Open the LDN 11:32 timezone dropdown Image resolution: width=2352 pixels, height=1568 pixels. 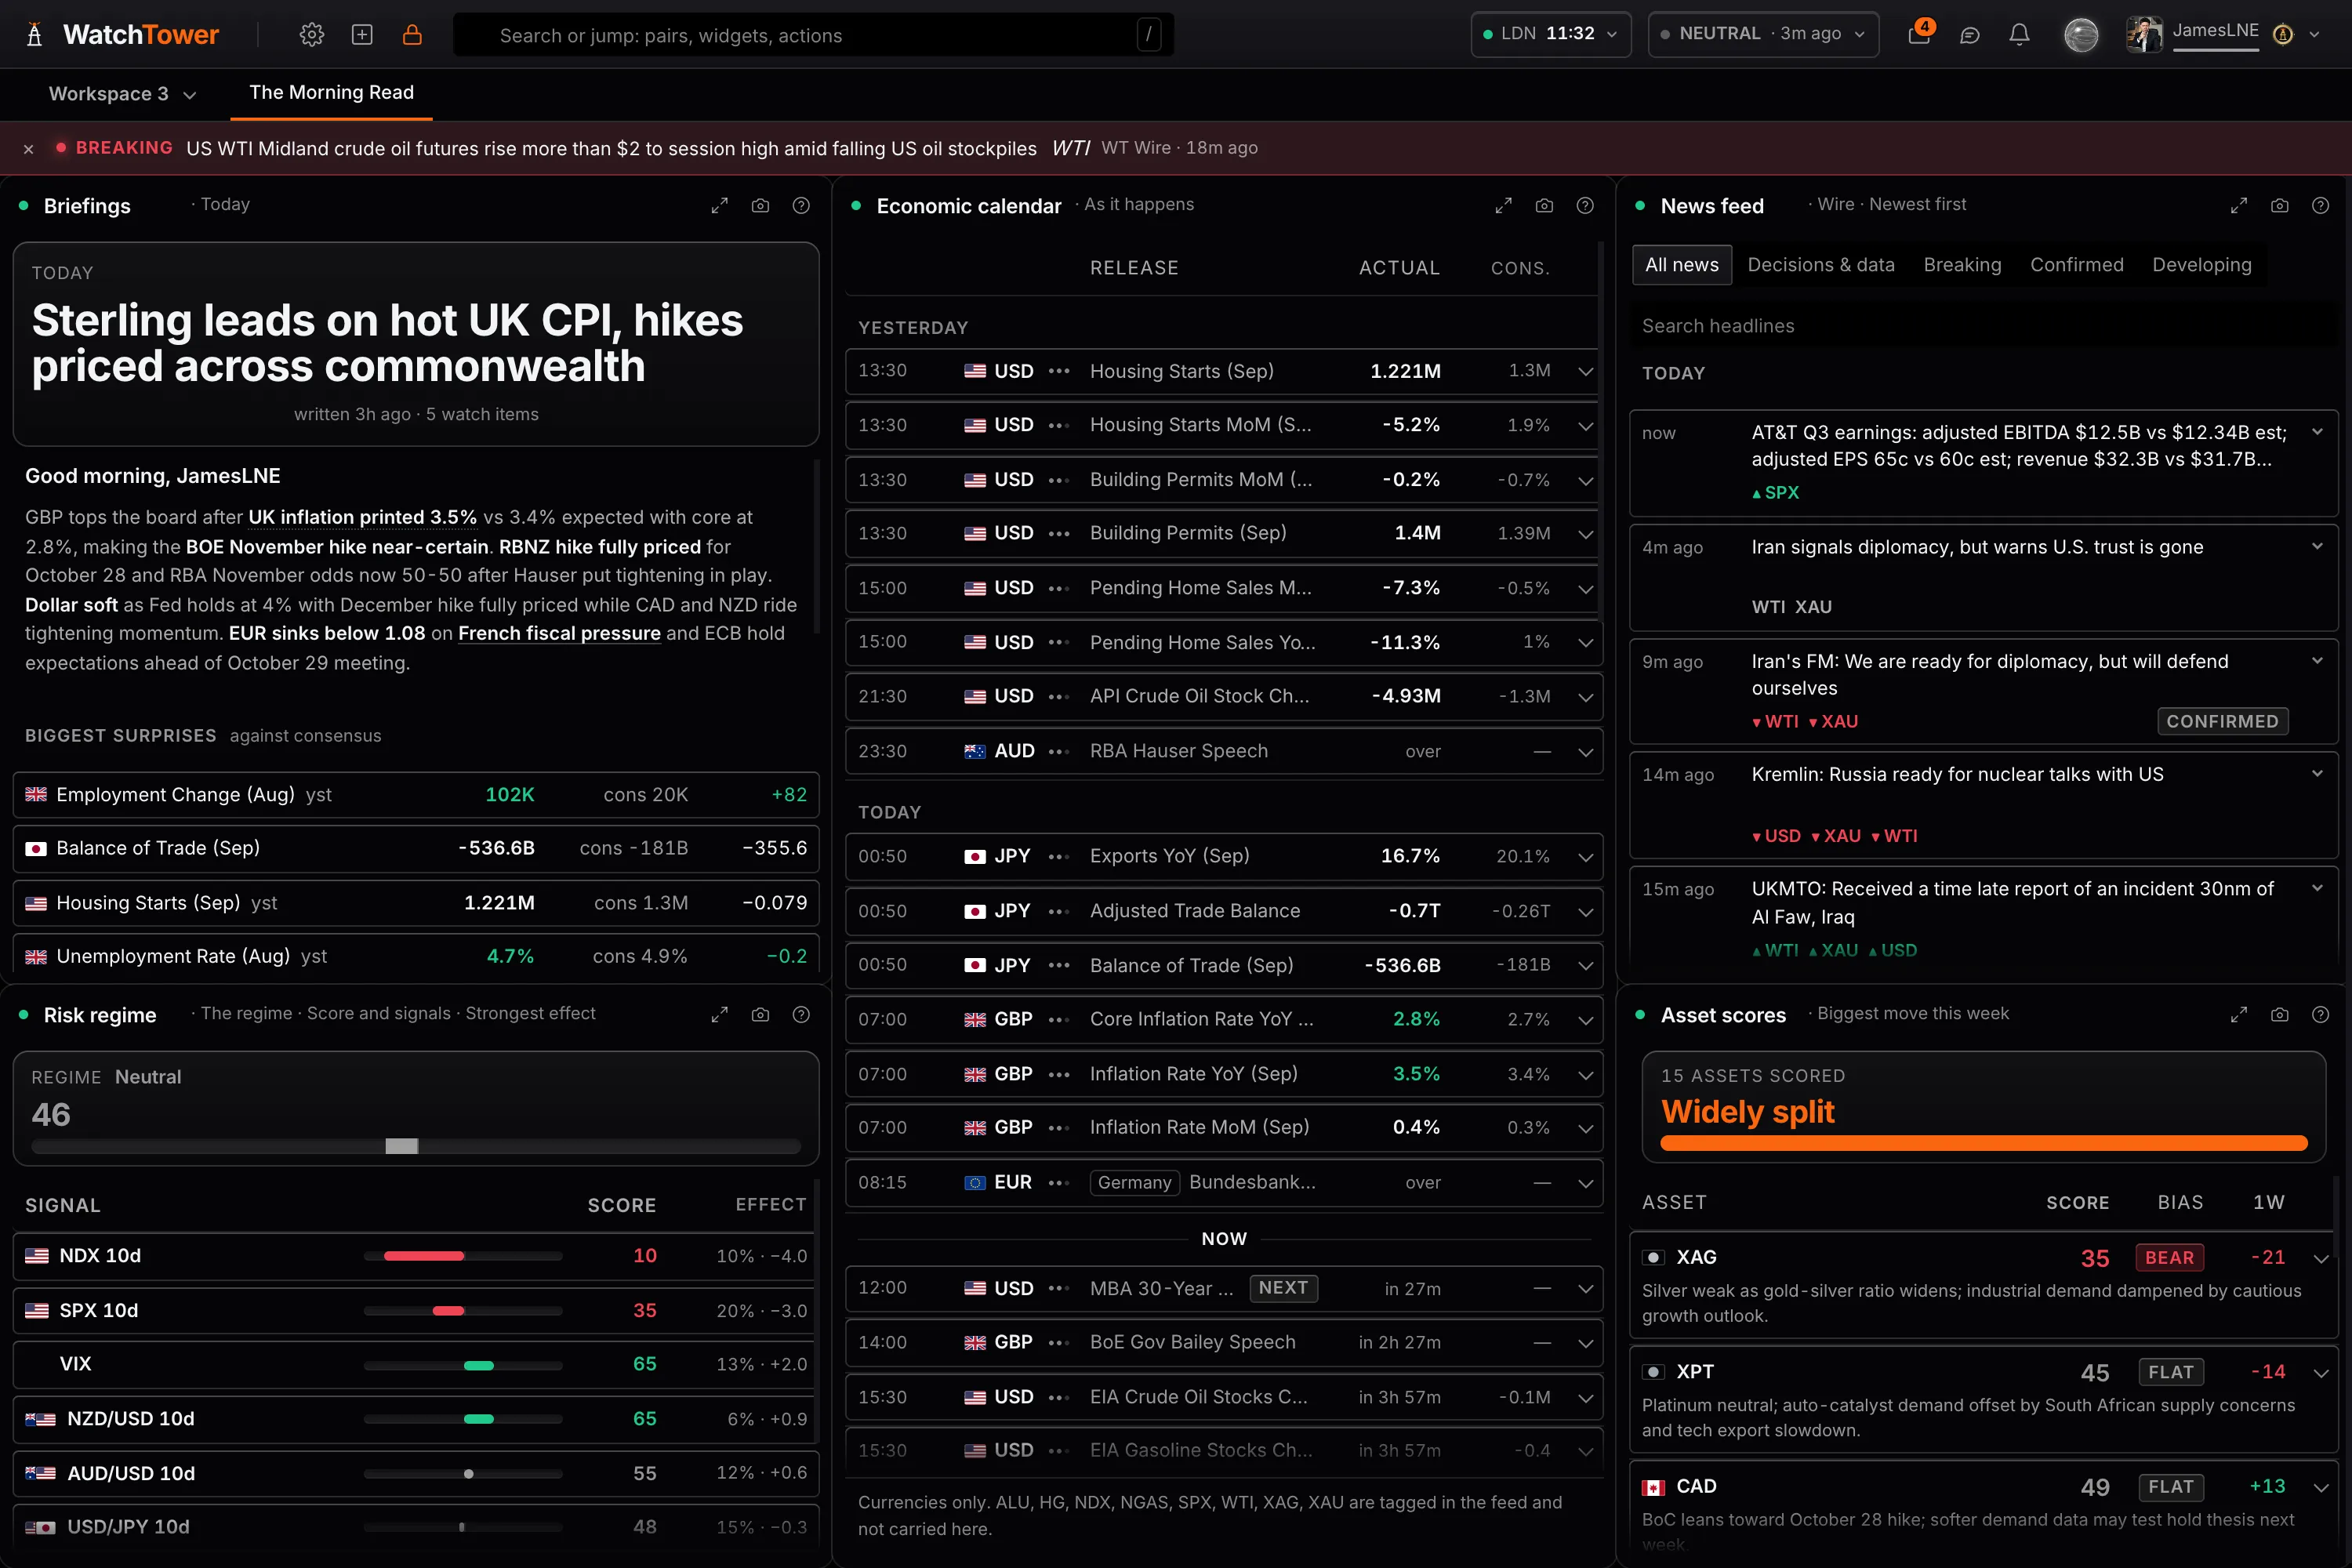tap(1550, 34)
